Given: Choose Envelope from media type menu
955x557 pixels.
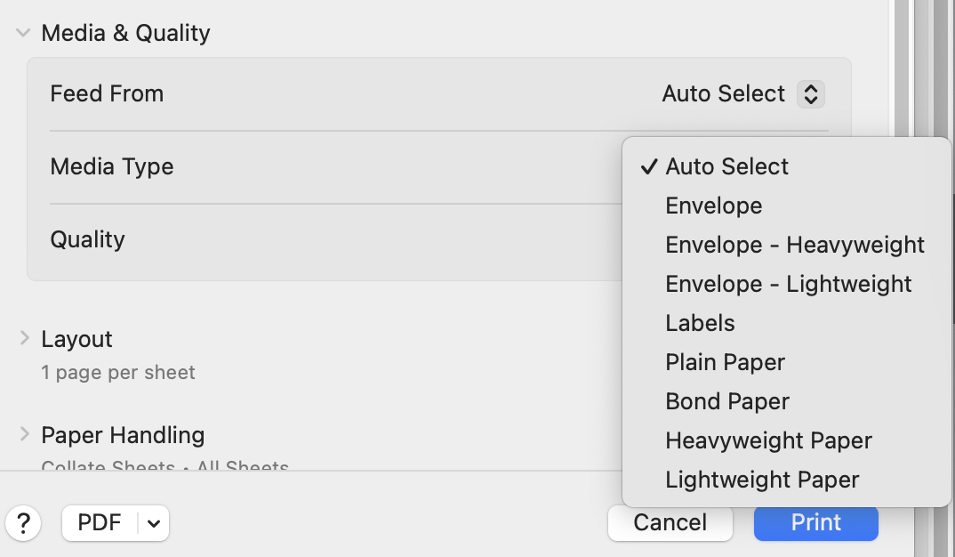Looking at the screenshot, I should (x=713, y=206).
